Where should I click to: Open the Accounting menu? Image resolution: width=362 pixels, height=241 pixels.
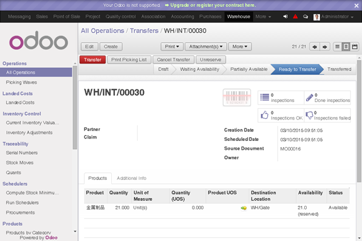coord(182,16)
